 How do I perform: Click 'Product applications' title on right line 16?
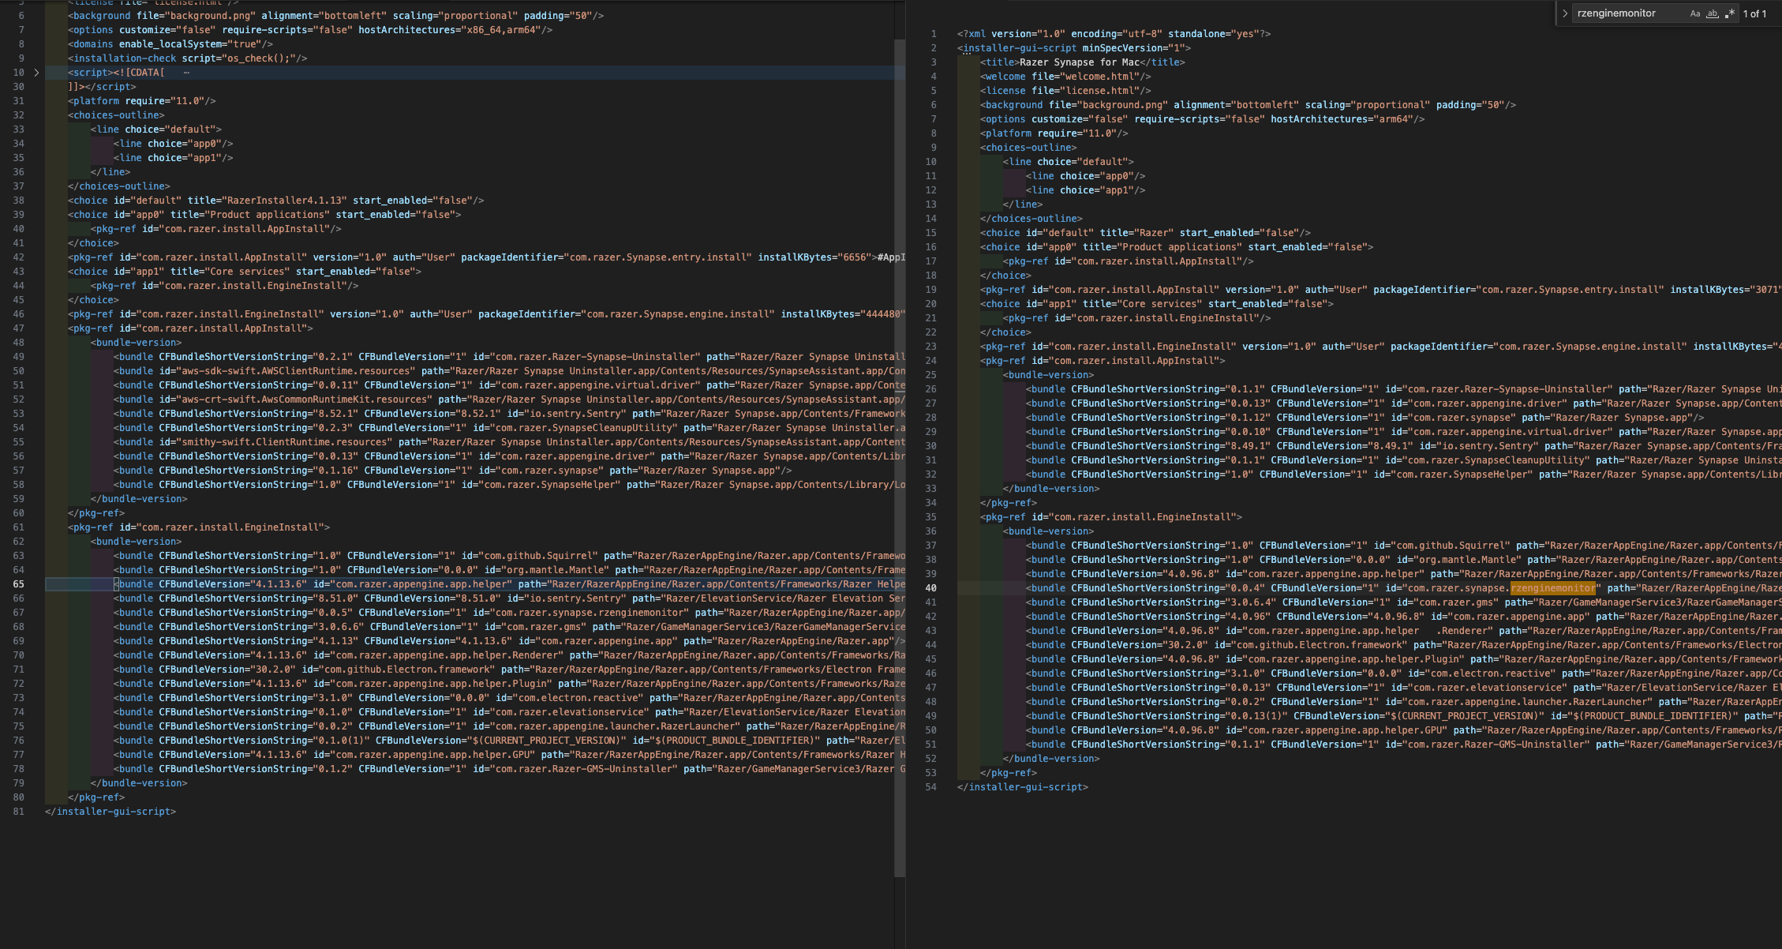[1180, 247]
